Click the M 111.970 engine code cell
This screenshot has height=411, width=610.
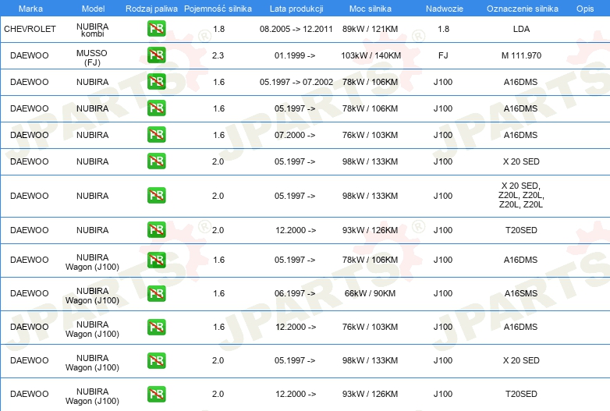click(x=521, y=56)
